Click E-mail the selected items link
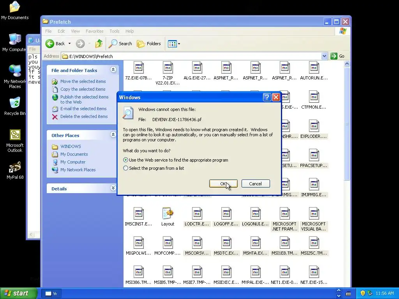Image resolution: width=399 pixels, height=299 pixels. [83, 109]
